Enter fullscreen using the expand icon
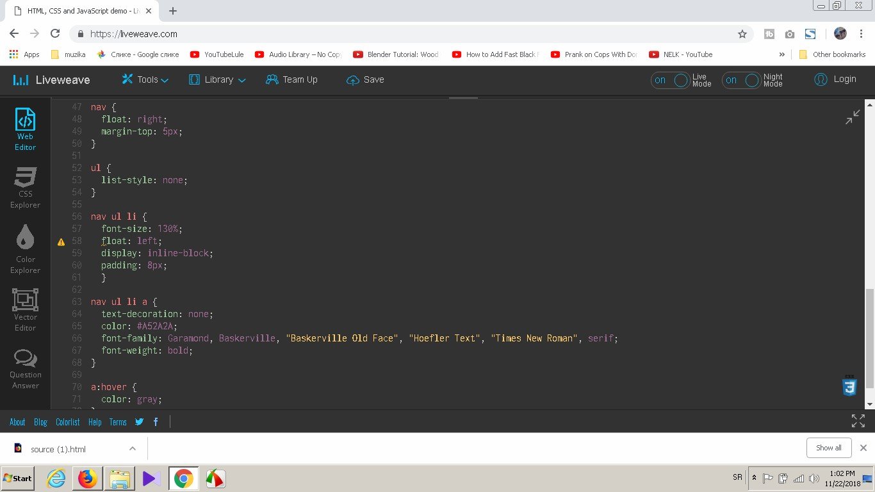 point(858,421)
